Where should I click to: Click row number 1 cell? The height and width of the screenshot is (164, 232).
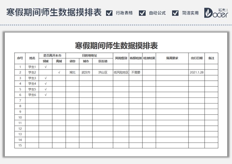(20, 67)
